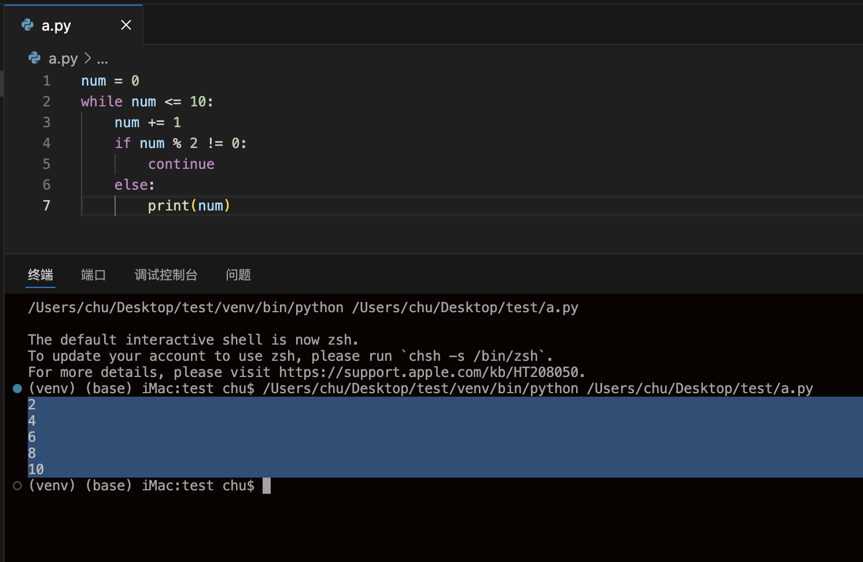Open the a.py breadcrumb item
The height and width of the screenshot is (562, 863).
tap(63, 59)
